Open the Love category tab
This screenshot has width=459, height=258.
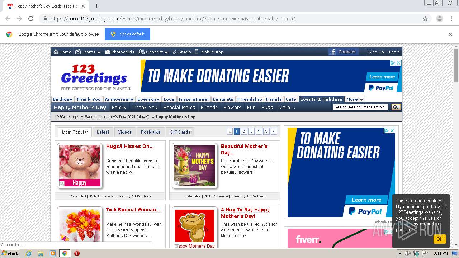tap(169, 99)
